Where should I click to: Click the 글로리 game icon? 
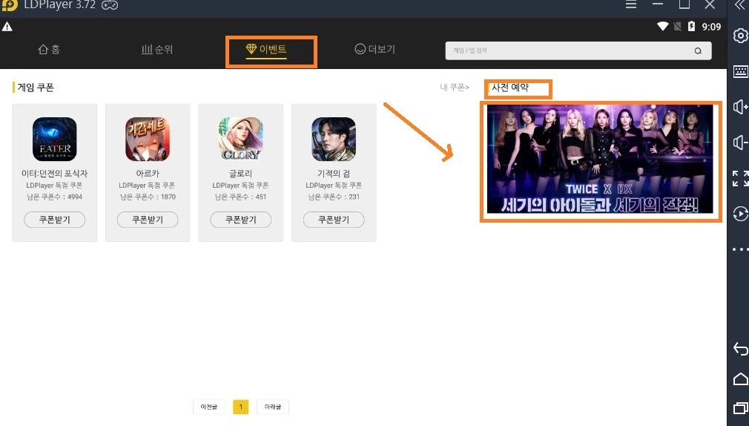click(x=241, y=139)
